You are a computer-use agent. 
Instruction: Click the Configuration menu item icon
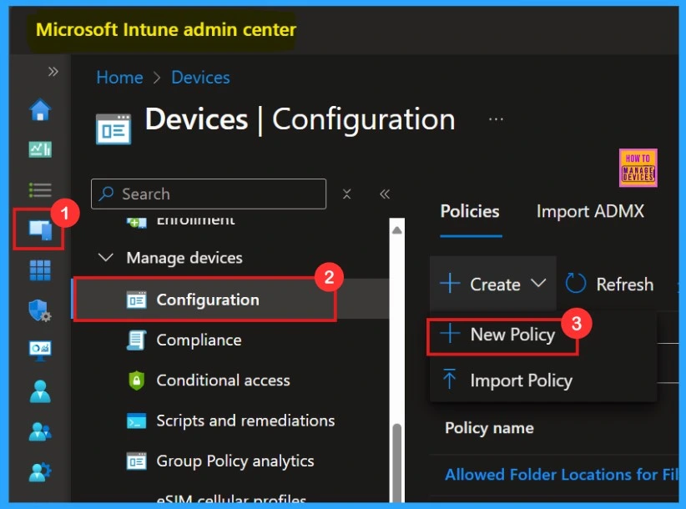[x=136, y=300]
